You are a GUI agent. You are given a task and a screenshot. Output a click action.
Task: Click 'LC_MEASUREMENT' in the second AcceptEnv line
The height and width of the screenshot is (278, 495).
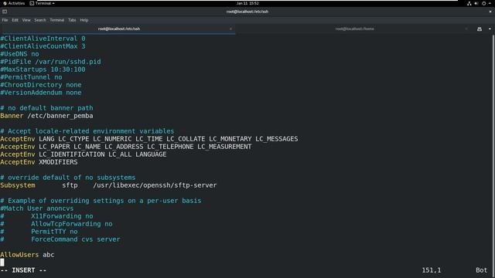point(225,147)
